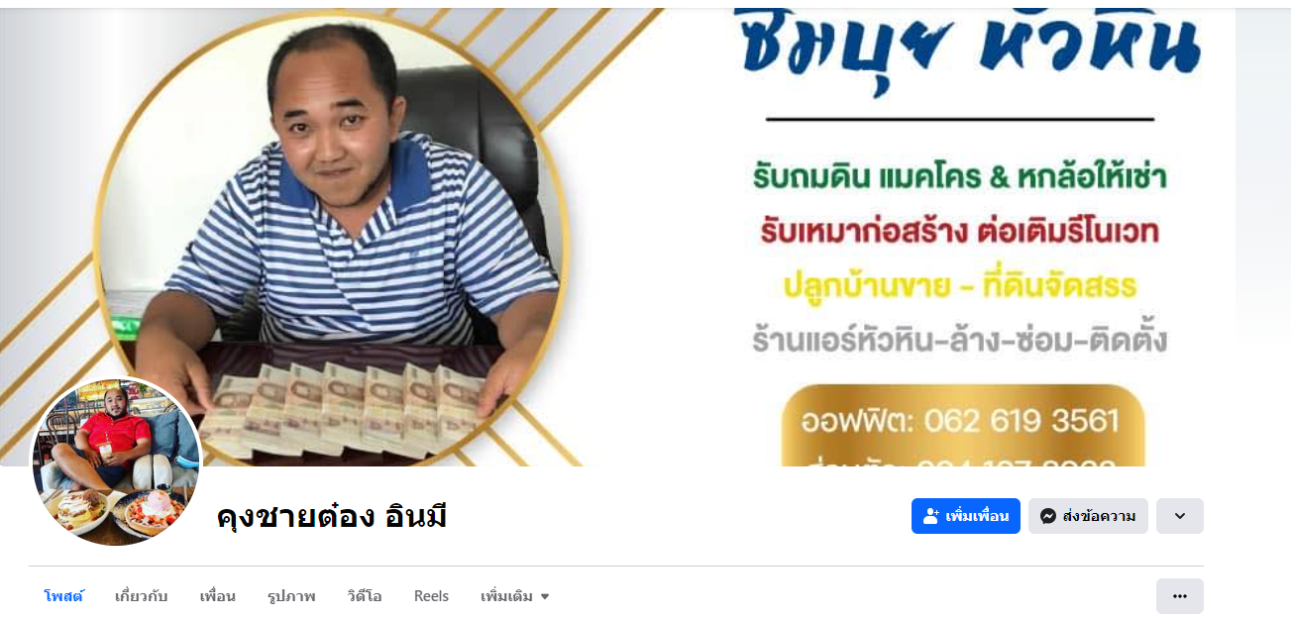This screenshot has width=1291, height=619.
Task: Expand the เพิ่มเติม tab dropdown
Action: (515, 596)
